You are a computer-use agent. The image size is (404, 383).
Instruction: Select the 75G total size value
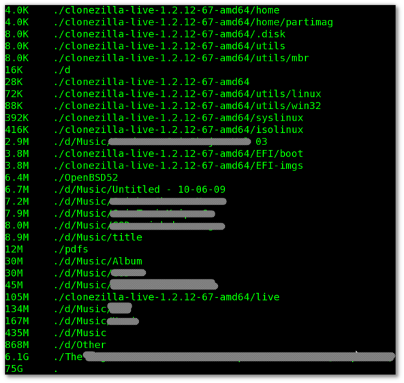pyautogui.click(x=14, y=369)
